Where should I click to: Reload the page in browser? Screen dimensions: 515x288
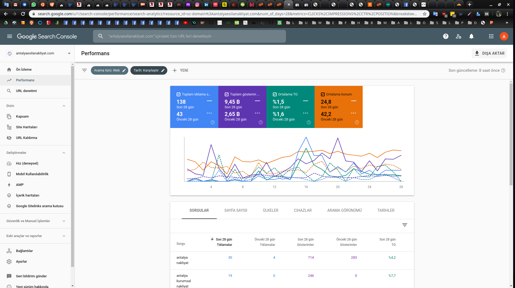[23, 14]
